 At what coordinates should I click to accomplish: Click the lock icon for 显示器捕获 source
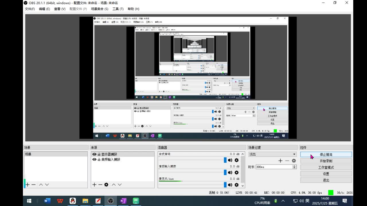(x=99, y=154)
